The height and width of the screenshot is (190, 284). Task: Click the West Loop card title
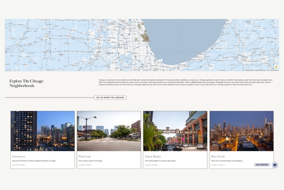[x=85, y=156]
